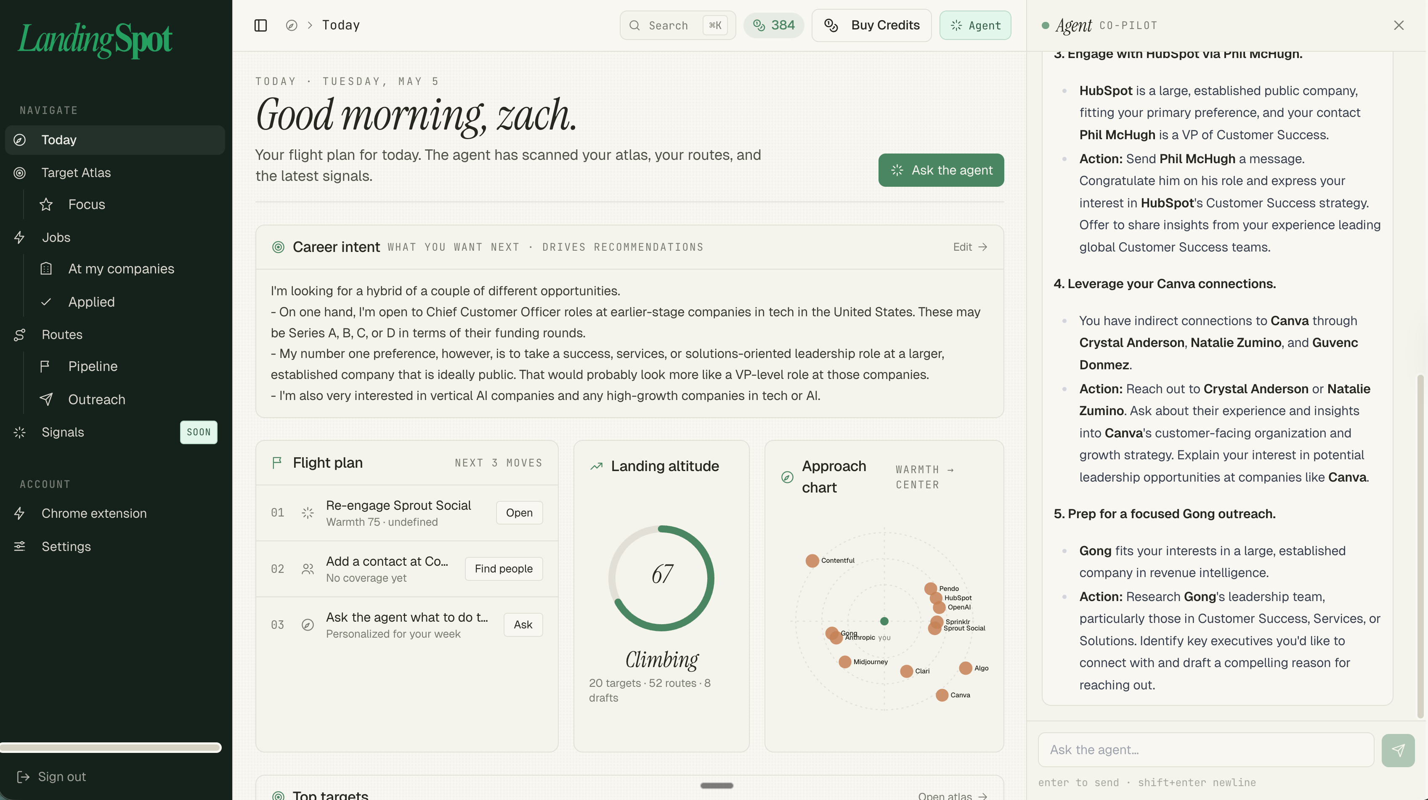Image resolution: width=1428 pixels, height=800 pixels.
Task: Open Settings in the sidebar
Action: point(115,547)
